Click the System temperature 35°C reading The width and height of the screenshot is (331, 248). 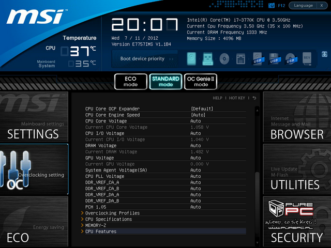82,64
